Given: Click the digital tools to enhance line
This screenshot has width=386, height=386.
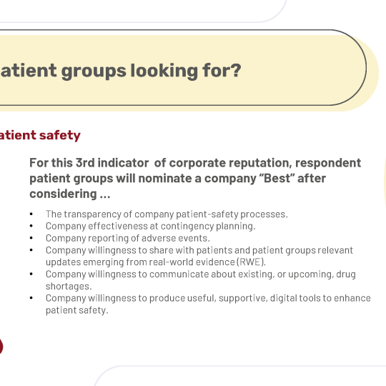Looking at the screenshot, I should pyautogui.click(x=208, y=298).
